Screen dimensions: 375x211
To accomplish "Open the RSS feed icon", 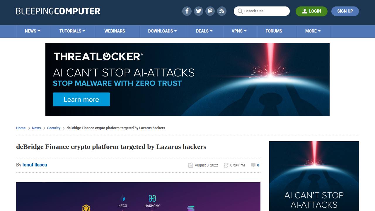I will tap(222, 11).
